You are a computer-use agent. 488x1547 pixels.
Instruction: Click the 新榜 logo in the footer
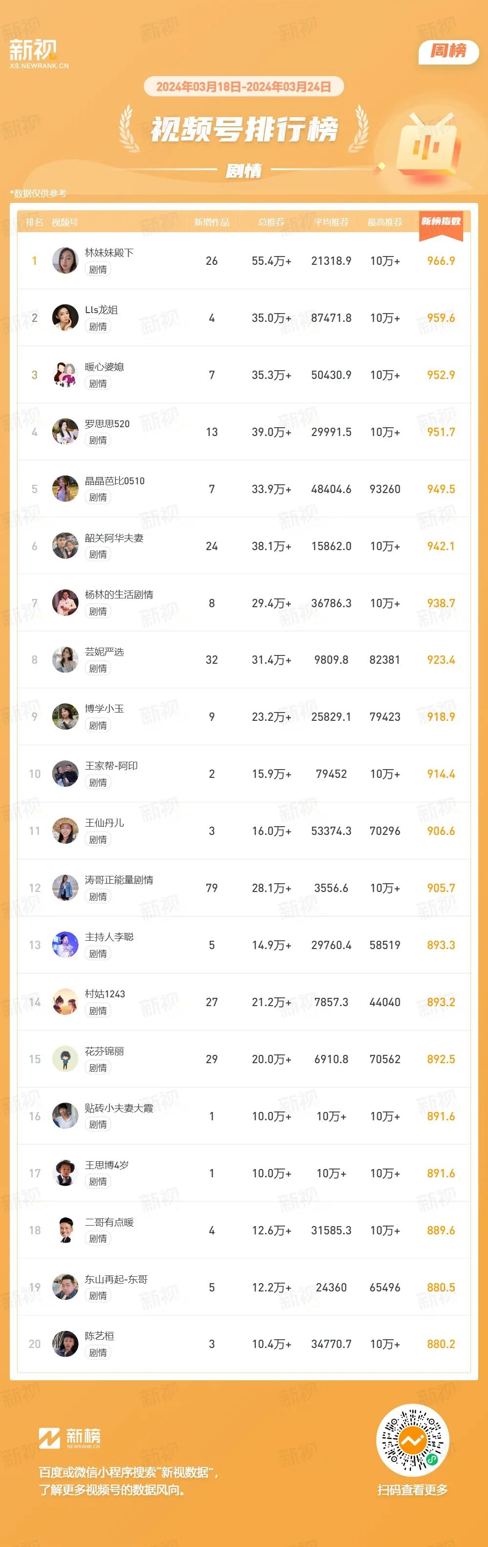[69, 1438]
